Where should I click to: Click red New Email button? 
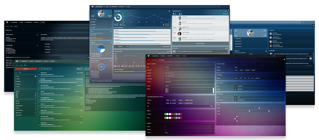pyautogui.click(x=26, y=69)
